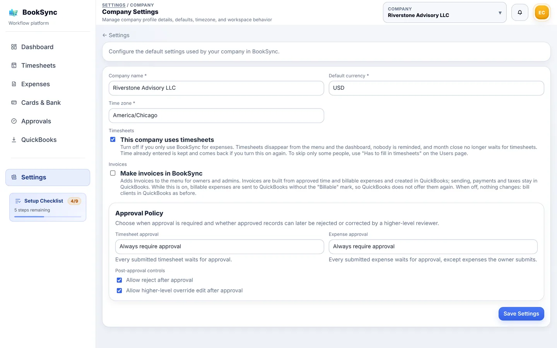The height and width of the screenshot is (348, 557).
Task: Disable 'This company uses timesheets' checkbox
Action: (x=113, y=140)
